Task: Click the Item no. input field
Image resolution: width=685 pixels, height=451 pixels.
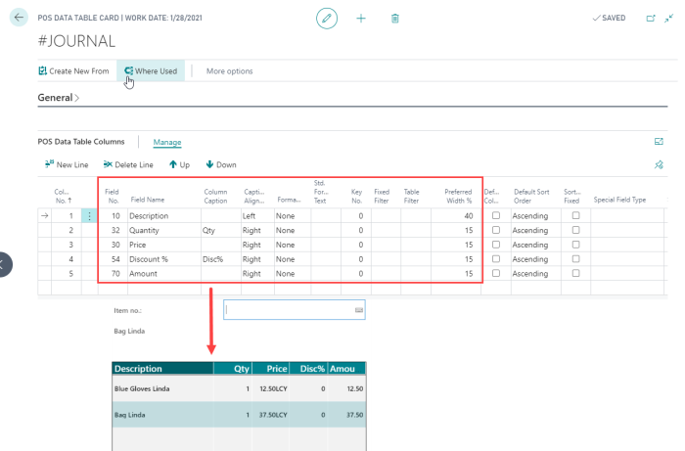Action: [x=289, y=310]
